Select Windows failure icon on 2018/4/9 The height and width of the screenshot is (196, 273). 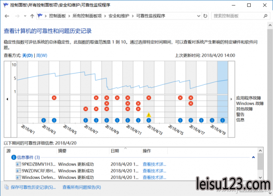[107, 103]
